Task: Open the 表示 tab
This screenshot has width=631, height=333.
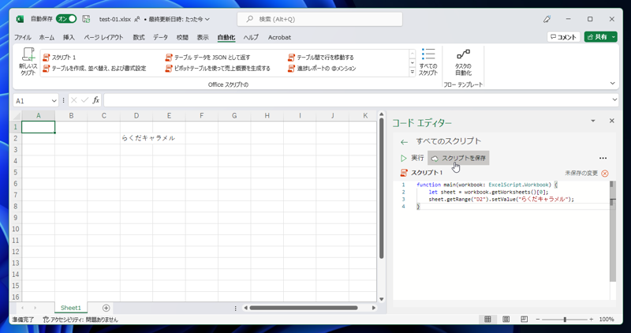Action: tap(203, 37)
